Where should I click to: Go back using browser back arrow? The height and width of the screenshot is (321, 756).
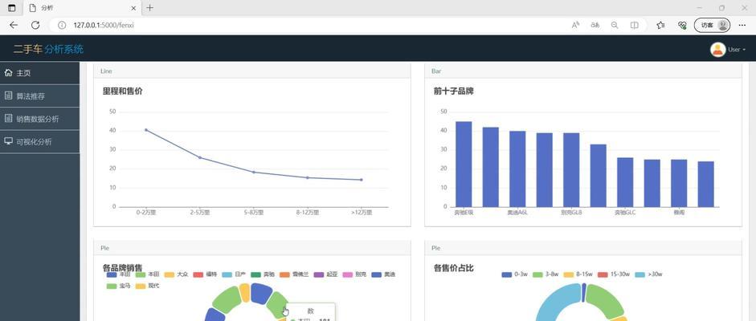14,25
